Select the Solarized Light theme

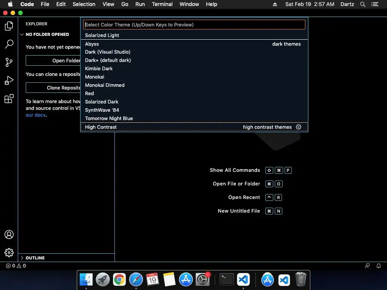click(x=194, y=35)
